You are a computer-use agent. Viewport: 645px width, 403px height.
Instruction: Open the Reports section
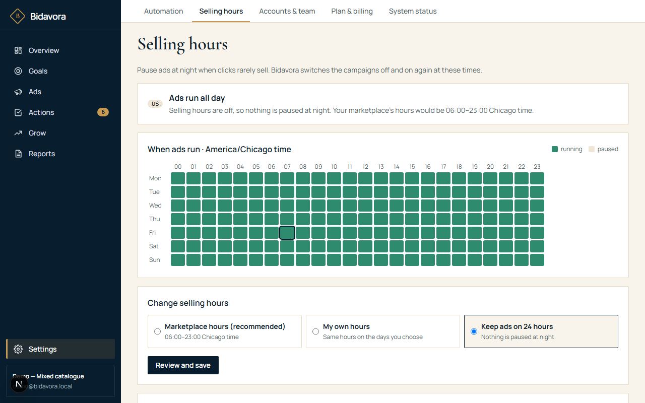(x=60, y=154)
